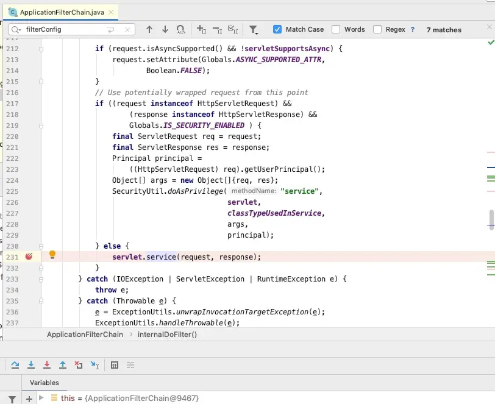The width and height of the screenshot is (495, 404).
Task: Click the filter icon in debugger sidebar
Action: click(x=12, y=399)
